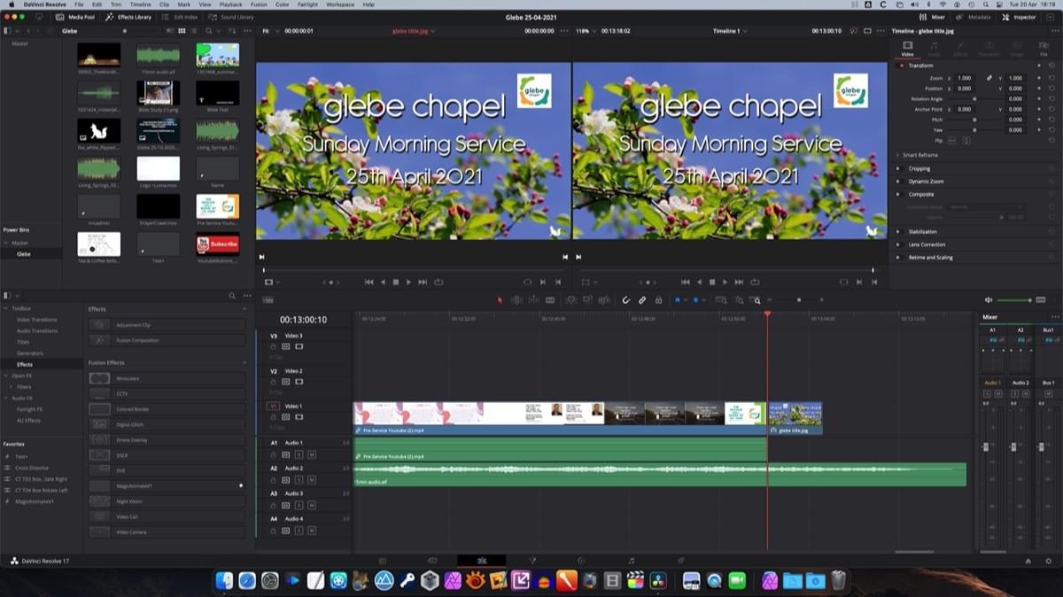Toggle timeline Snapping magnet icon
This screenshot has height=597, width=1063.
point(625,300)
